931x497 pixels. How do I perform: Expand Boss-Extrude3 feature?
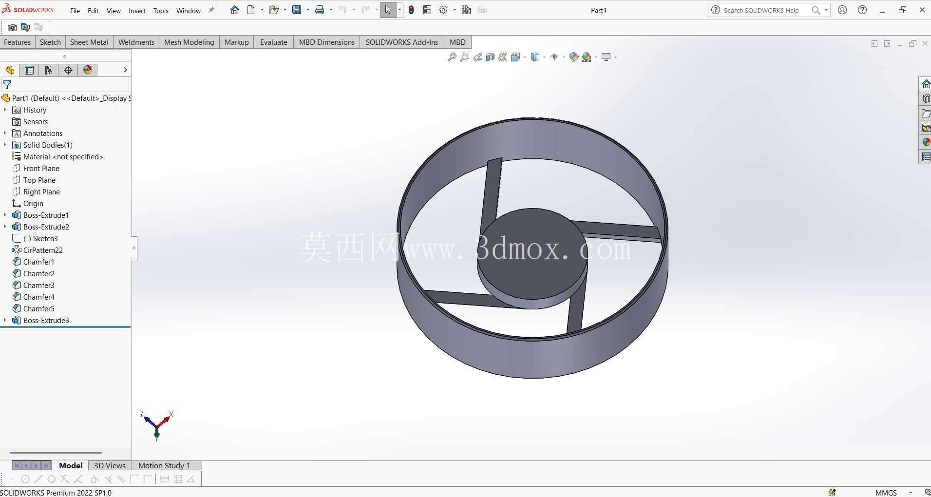[5, 320]
